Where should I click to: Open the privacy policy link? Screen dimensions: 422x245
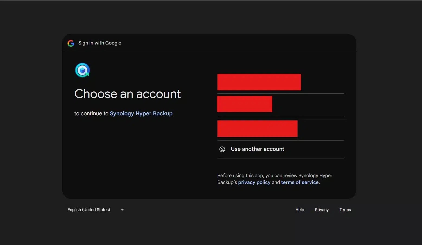254,182
